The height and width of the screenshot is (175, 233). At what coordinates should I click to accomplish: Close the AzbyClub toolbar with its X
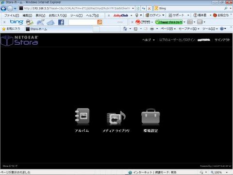tap(109, 16)
